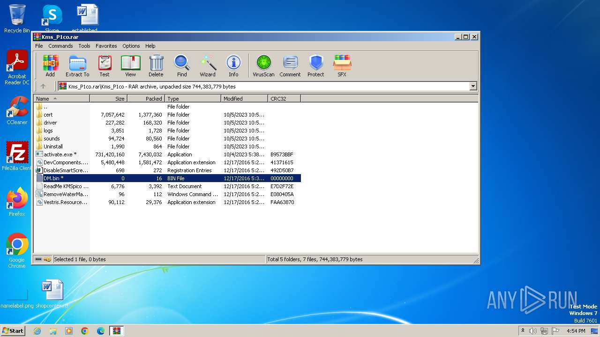Select the logs folder row
Screen dimensions: 600x337
pyautogui.click(x=167, y=131)
